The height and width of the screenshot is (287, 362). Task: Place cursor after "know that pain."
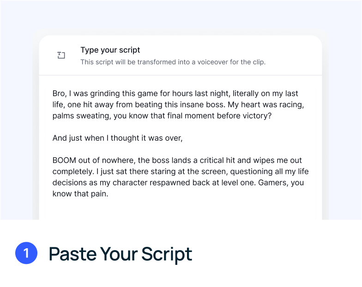(109, 194)
